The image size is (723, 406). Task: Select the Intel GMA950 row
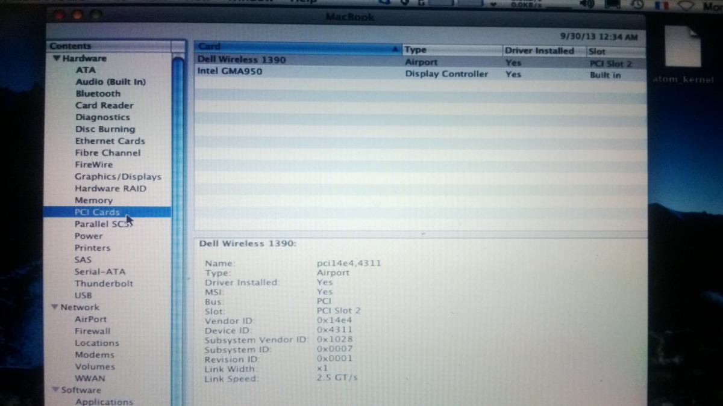(420, 73)
